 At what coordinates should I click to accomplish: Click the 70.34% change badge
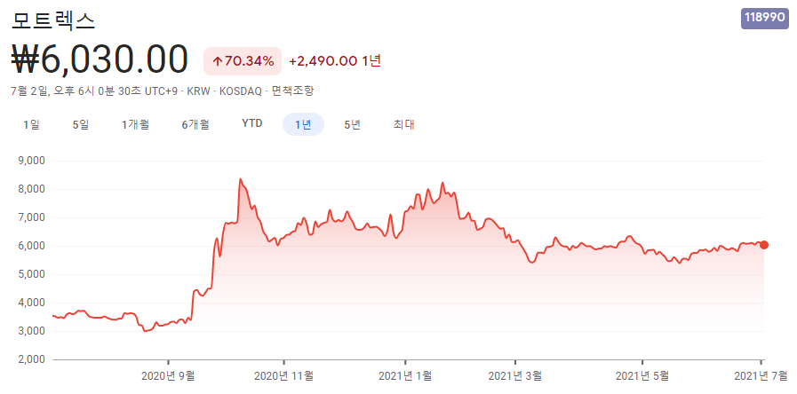243,61
